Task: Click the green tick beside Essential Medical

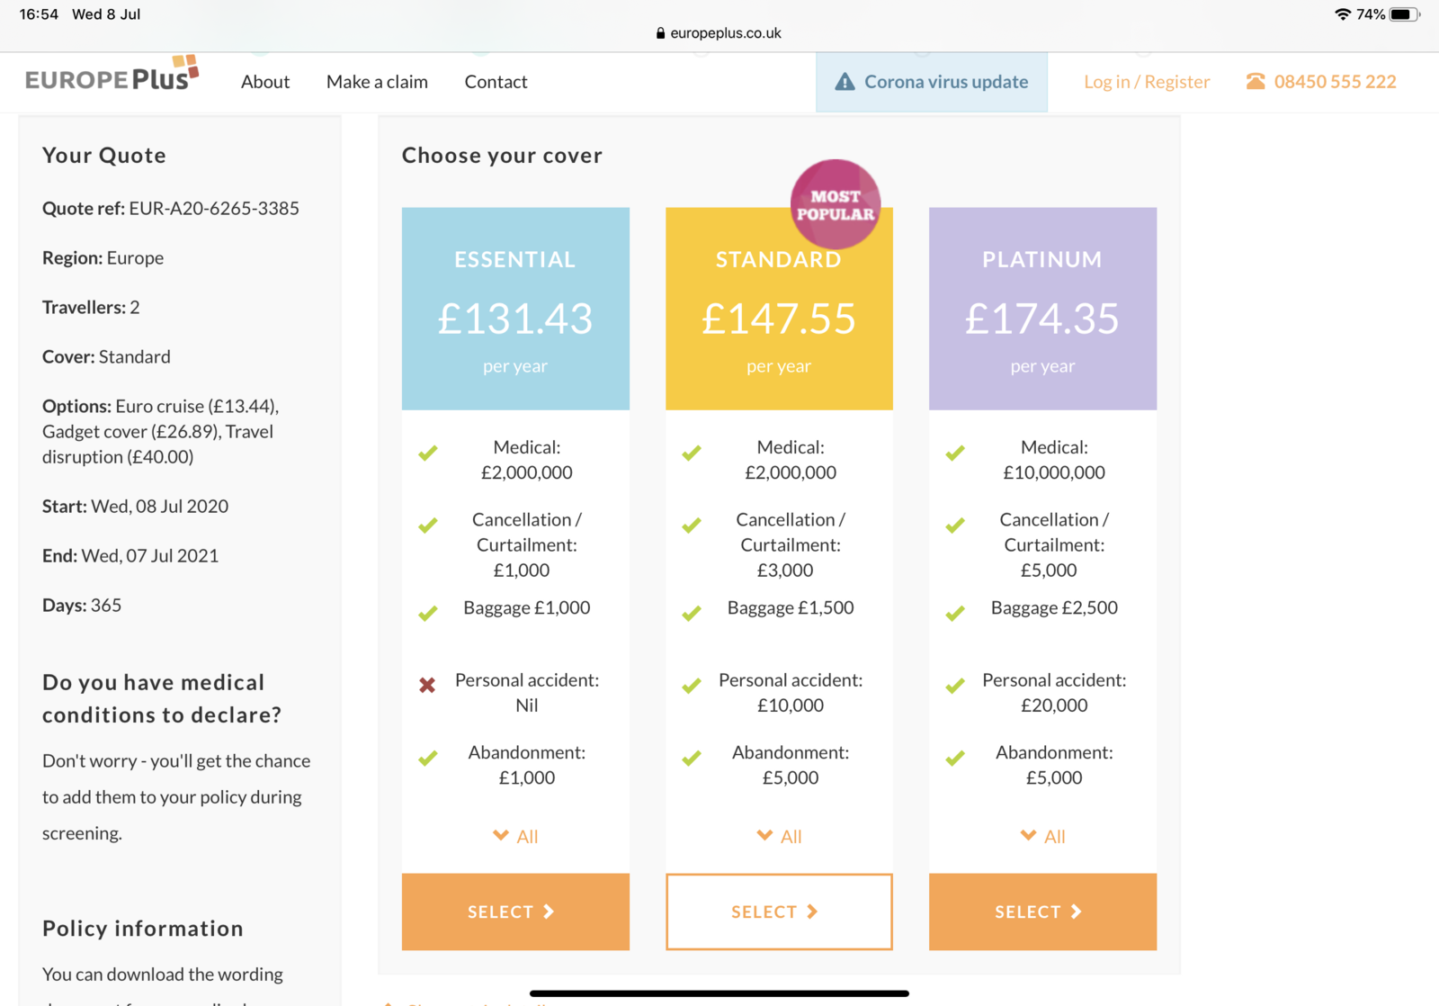Action: (428, 453)
